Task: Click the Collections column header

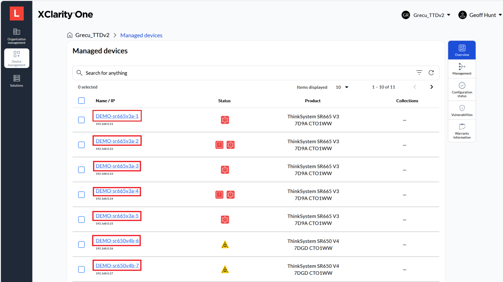Action: click(x=407, y=101)
